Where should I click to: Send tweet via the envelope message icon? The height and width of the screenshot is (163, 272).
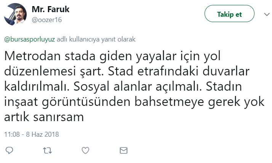(x=123, y=150)
